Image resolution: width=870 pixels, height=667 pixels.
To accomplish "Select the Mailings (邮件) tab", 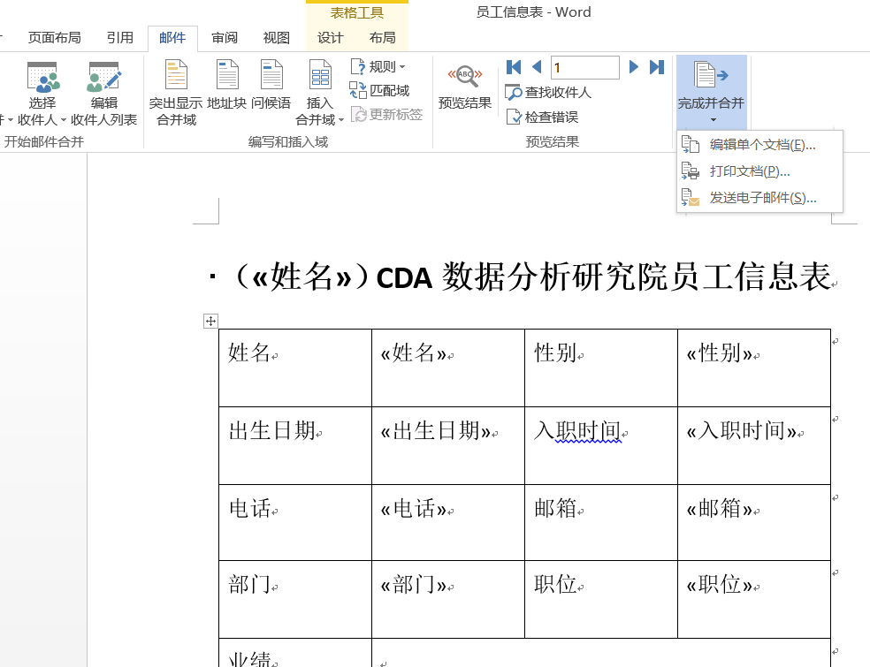I will click(x=172, y=38).
